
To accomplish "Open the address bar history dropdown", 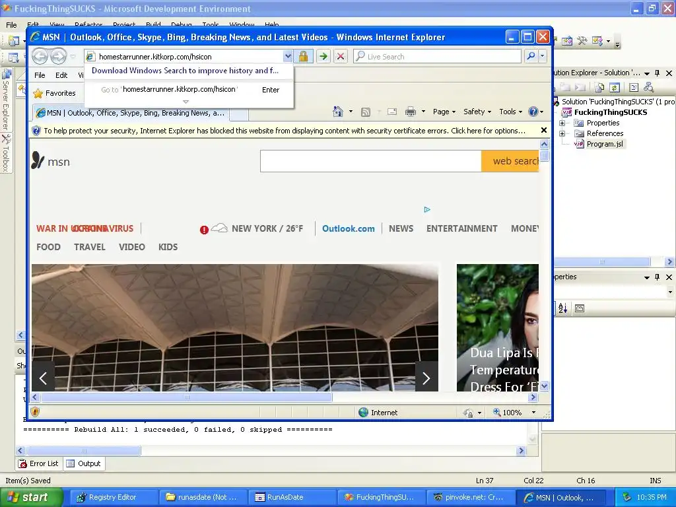I will pos(288,57).
